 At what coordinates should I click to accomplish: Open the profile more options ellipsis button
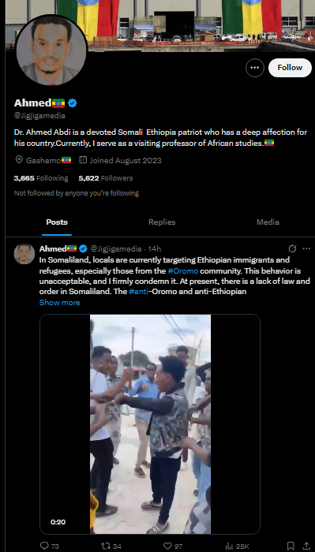(254, 68)
